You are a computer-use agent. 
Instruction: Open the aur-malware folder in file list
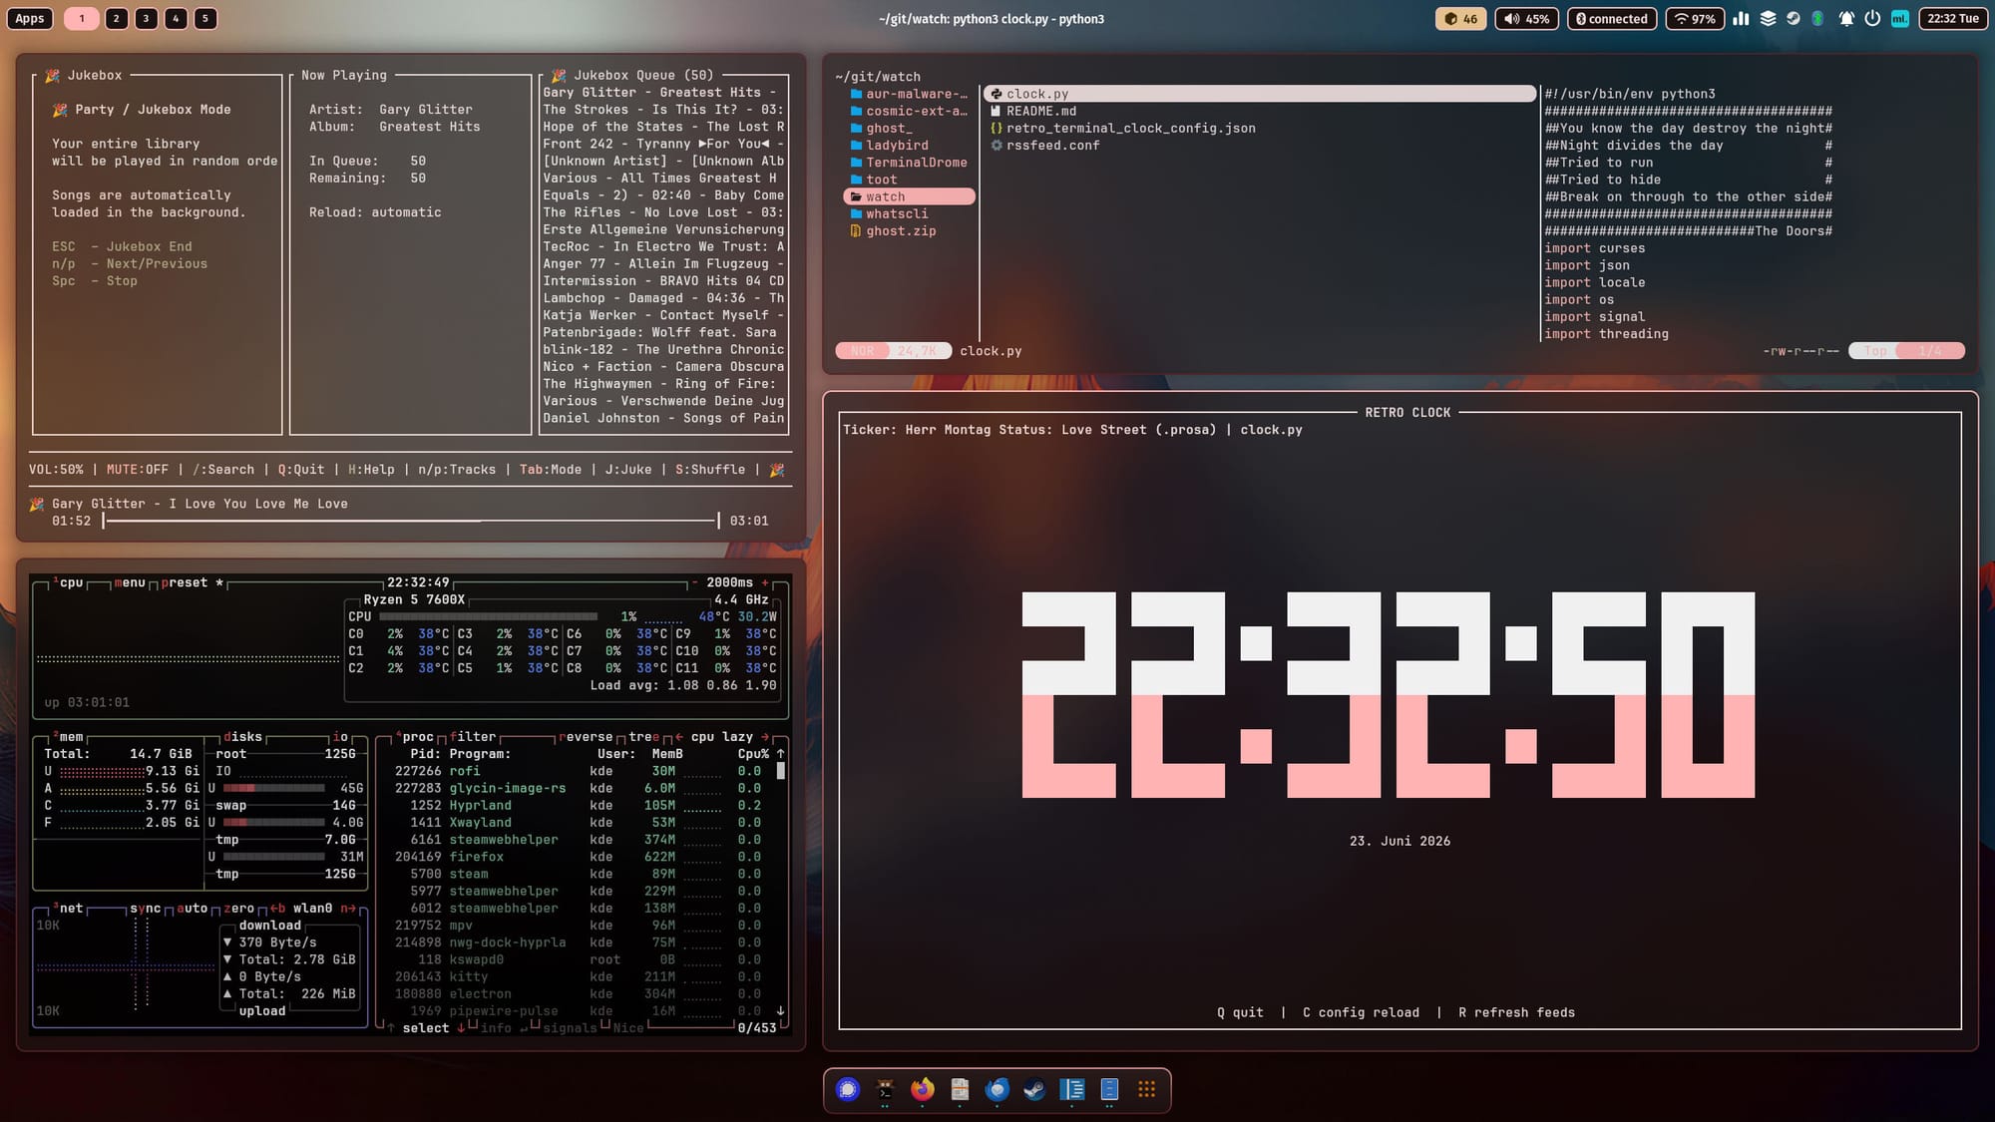tap(909, 94)
